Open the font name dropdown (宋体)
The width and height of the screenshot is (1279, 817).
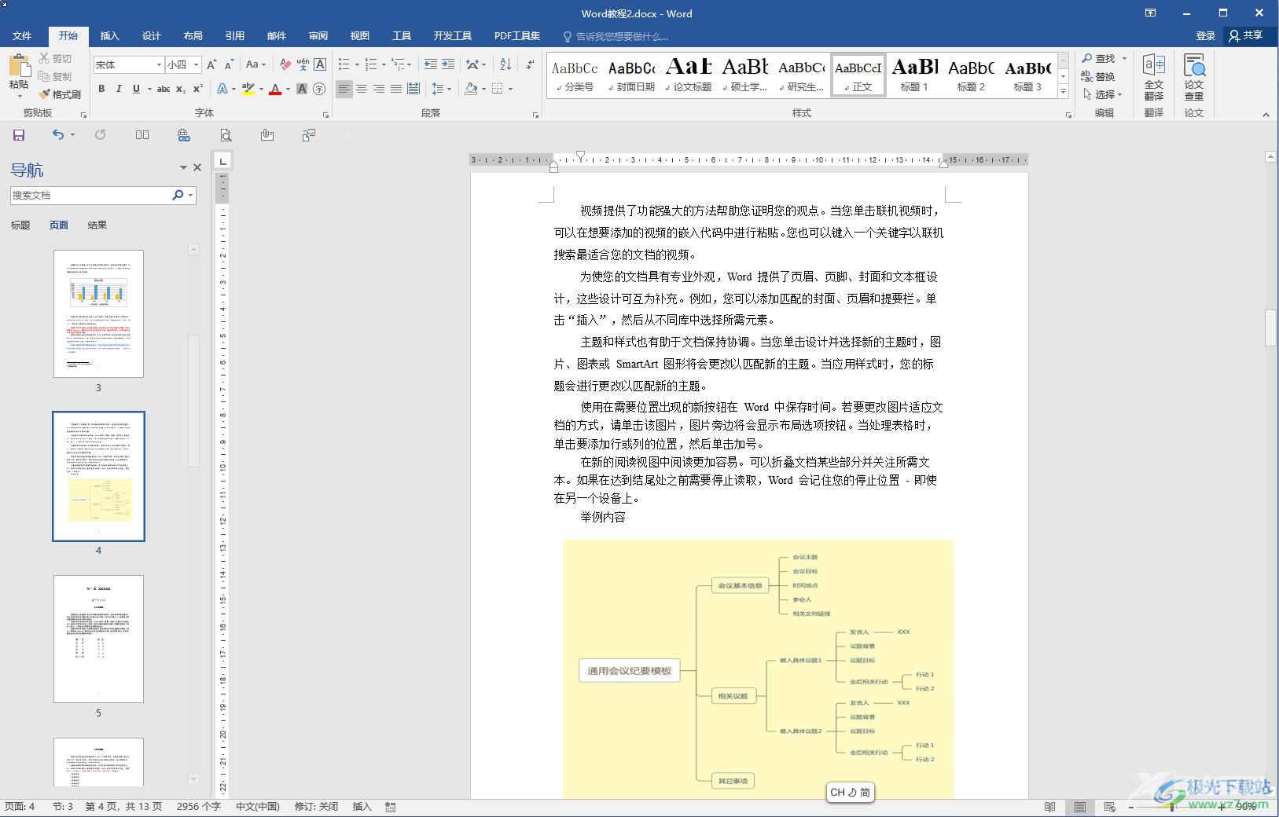[159, 64]
